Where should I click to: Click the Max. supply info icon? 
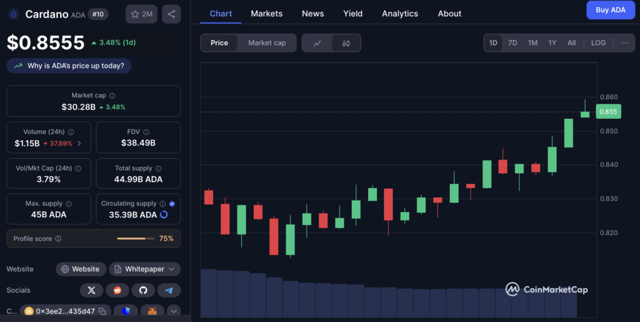(69, 204)
